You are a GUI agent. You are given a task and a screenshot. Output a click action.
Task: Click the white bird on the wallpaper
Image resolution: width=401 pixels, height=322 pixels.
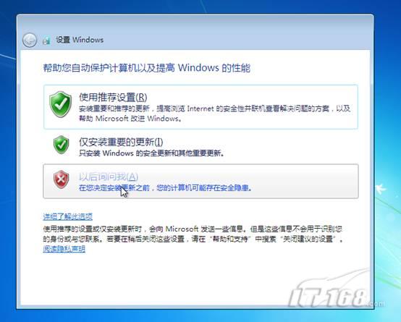pyautogui.click(x=381, y=189)
